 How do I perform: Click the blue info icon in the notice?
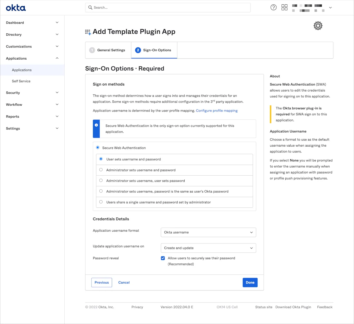pos(96,125)
